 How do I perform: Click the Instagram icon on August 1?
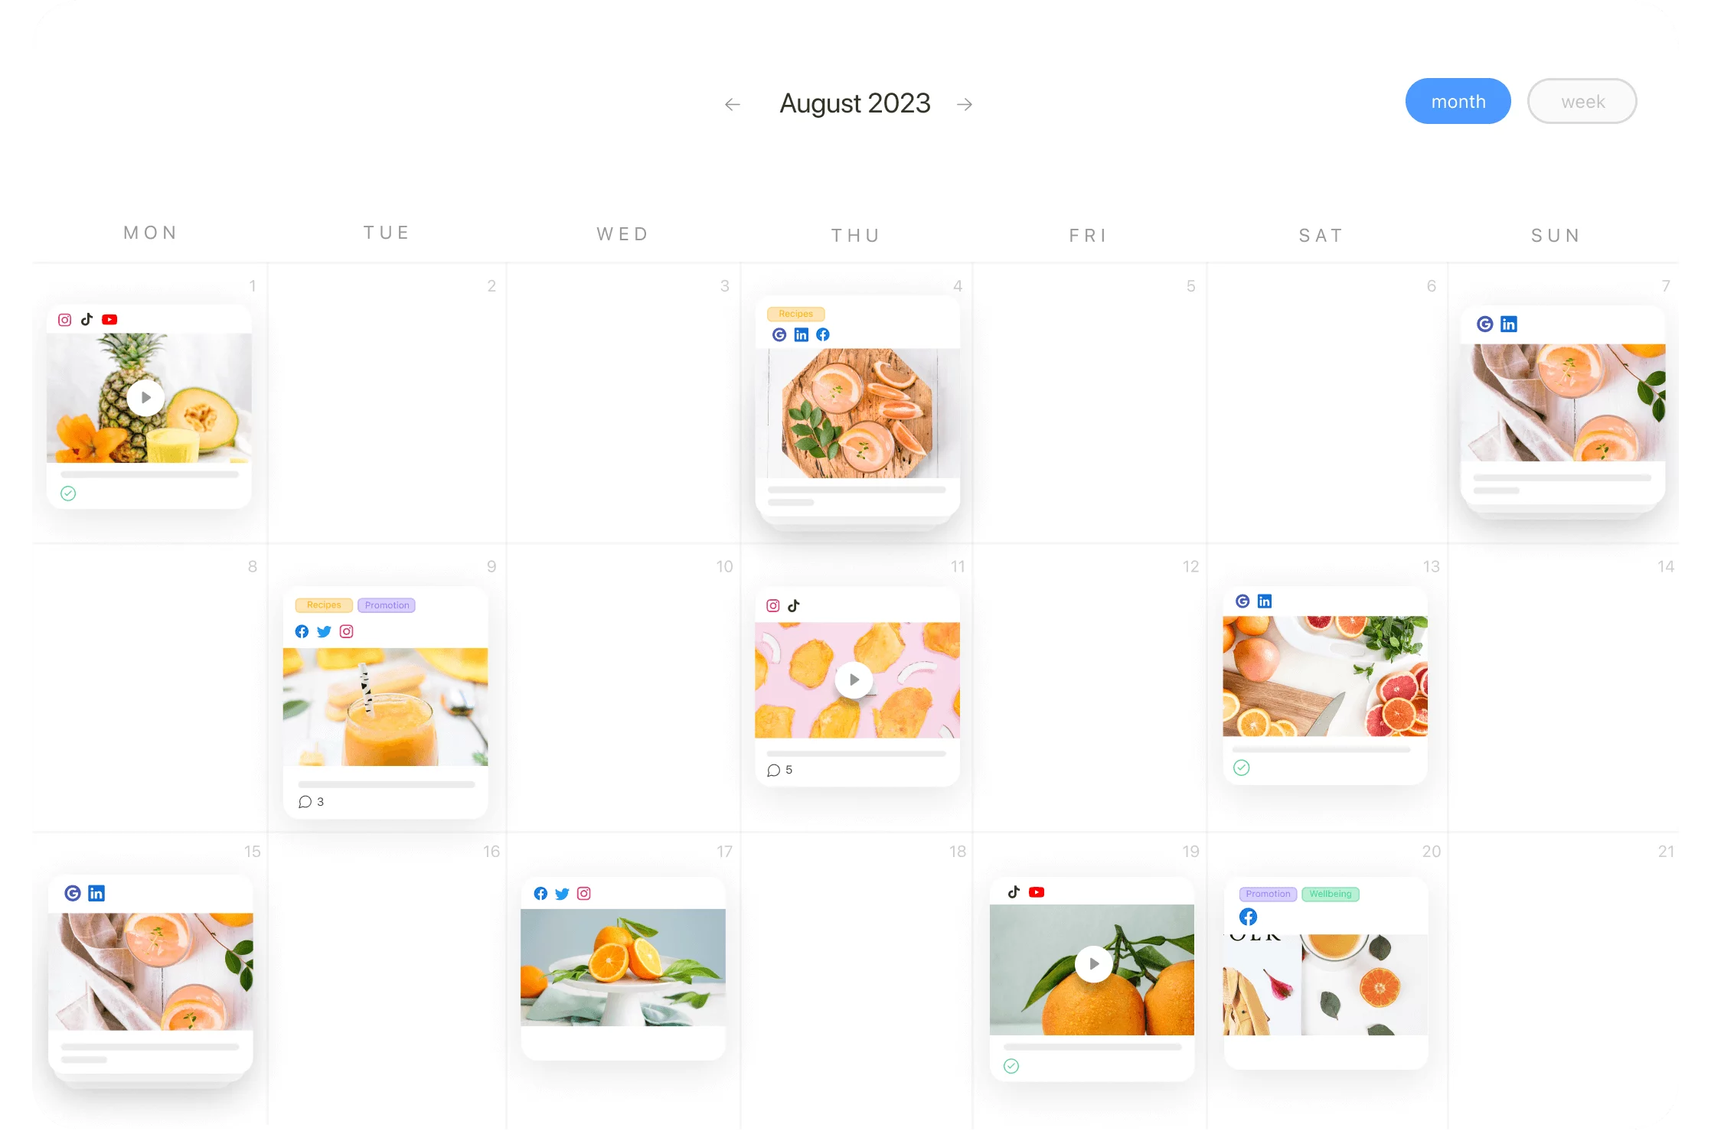[x=64, y=319]
